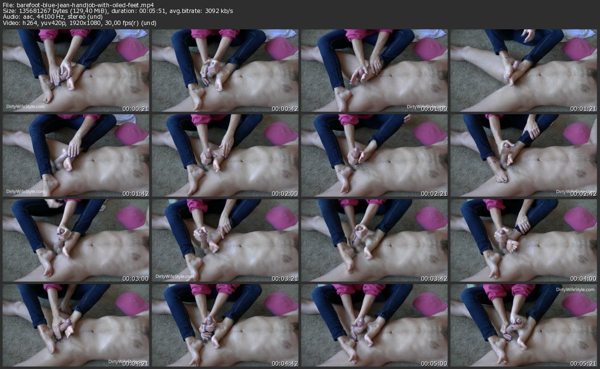
Task: Select the frame marked 00:00:42
Action: click(x=225, y=71)
